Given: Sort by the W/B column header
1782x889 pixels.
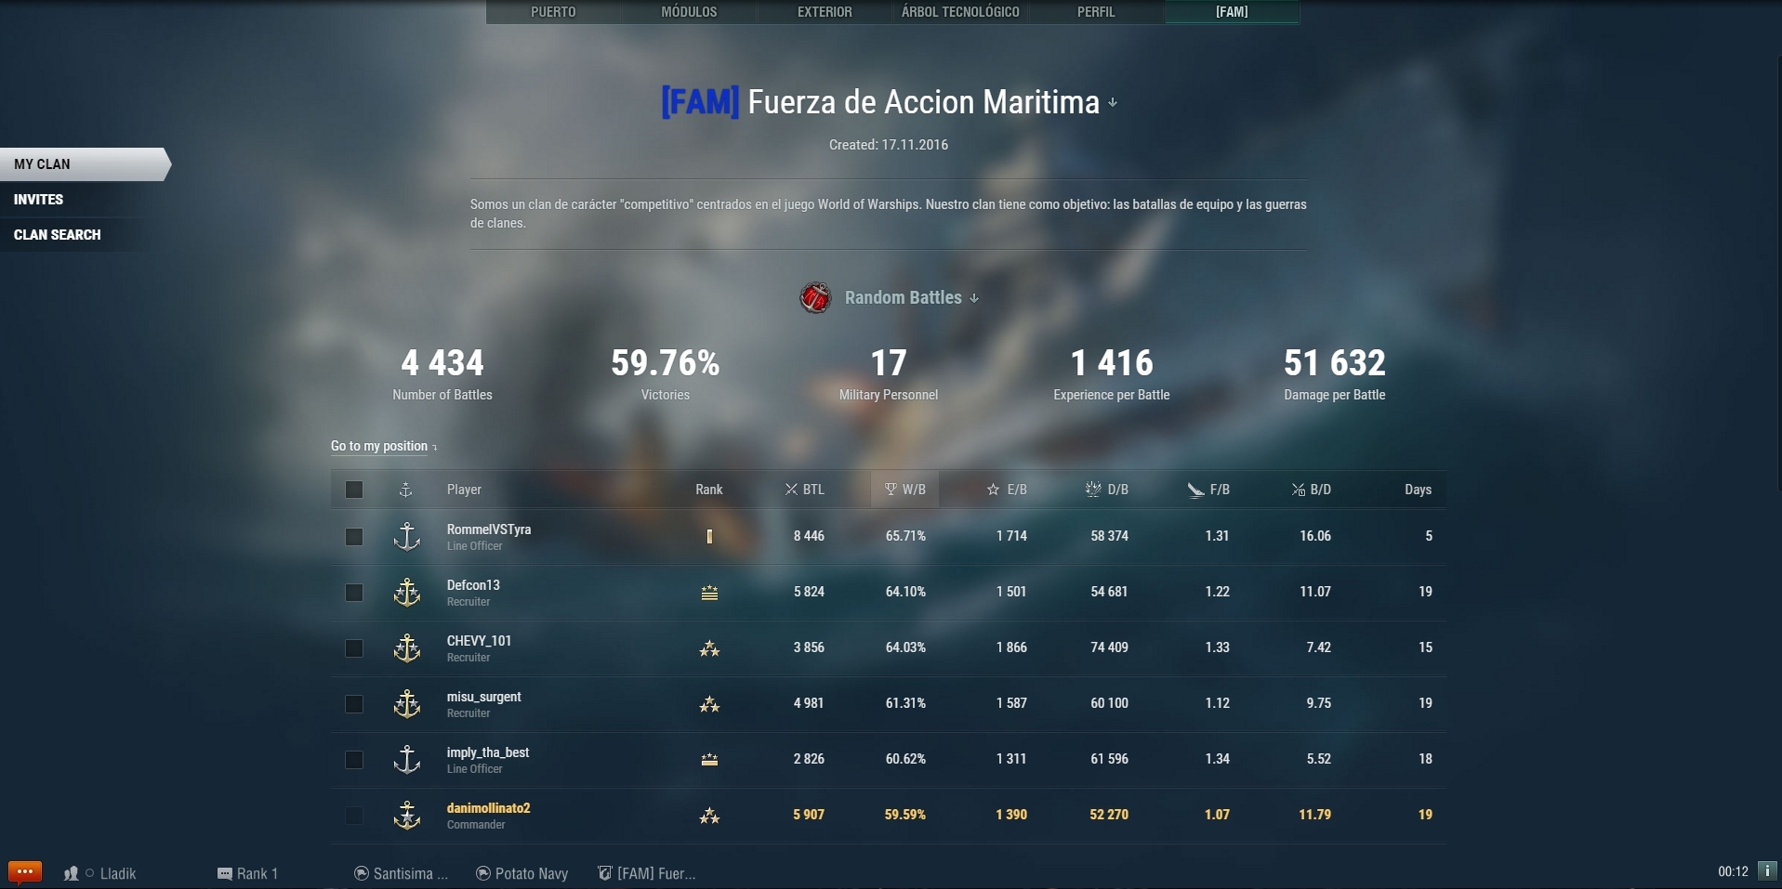Looking at the screenshot, I should coord(904,489).
